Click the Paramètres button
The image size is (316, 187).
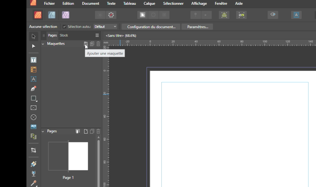coord(197,27)
